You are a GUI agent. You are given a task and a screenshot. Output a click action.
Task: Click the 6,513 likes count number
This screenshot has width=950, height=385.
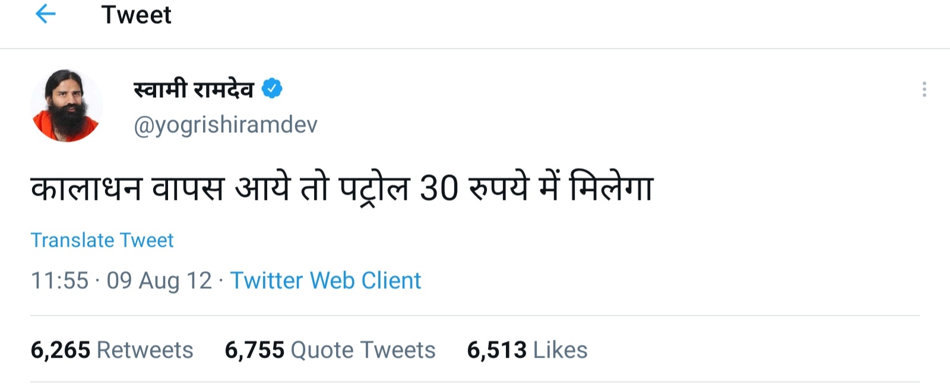pyautogui.click(x=496, y=350)
